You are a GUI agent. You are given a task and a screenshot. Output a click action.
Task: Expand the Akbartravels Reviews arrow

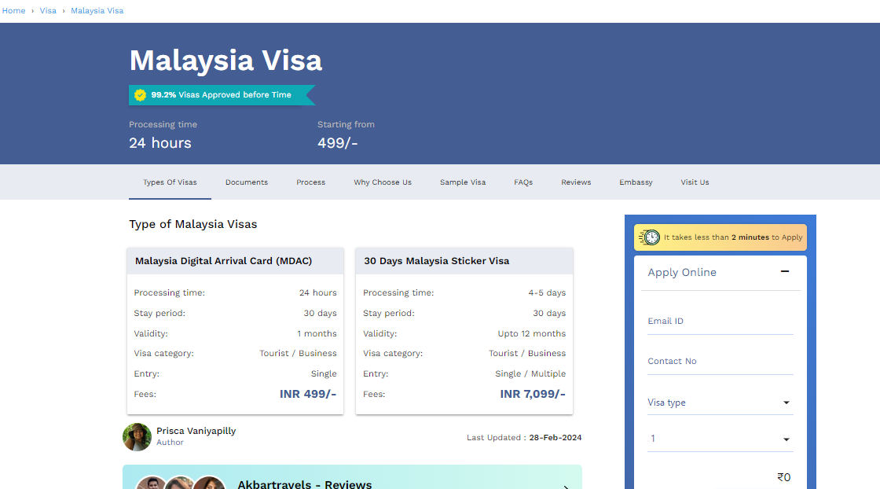pyautogui.click(x=566, y=486)
